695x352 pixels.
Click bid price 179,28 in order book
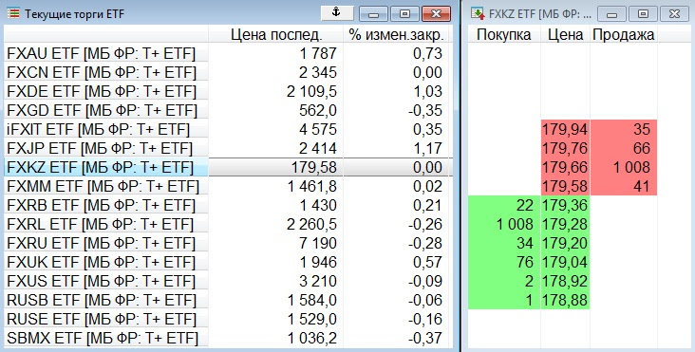(565, 225)
